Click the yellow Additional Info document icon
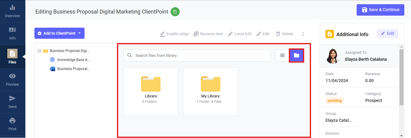 point(329,34)
